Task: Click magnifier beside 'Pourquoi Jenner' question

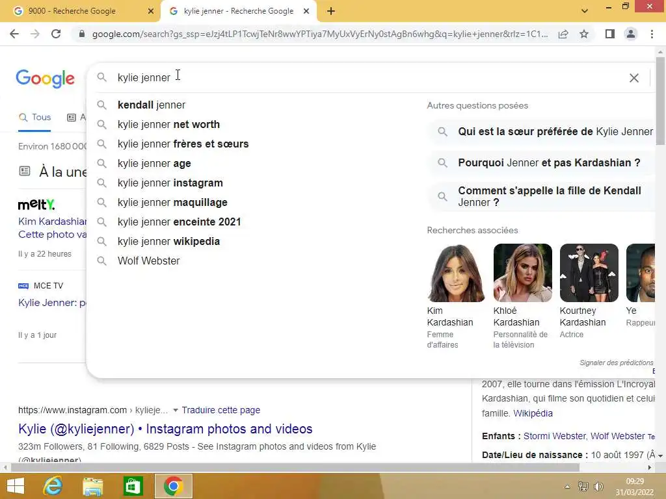Action: (x=442, y=163)
